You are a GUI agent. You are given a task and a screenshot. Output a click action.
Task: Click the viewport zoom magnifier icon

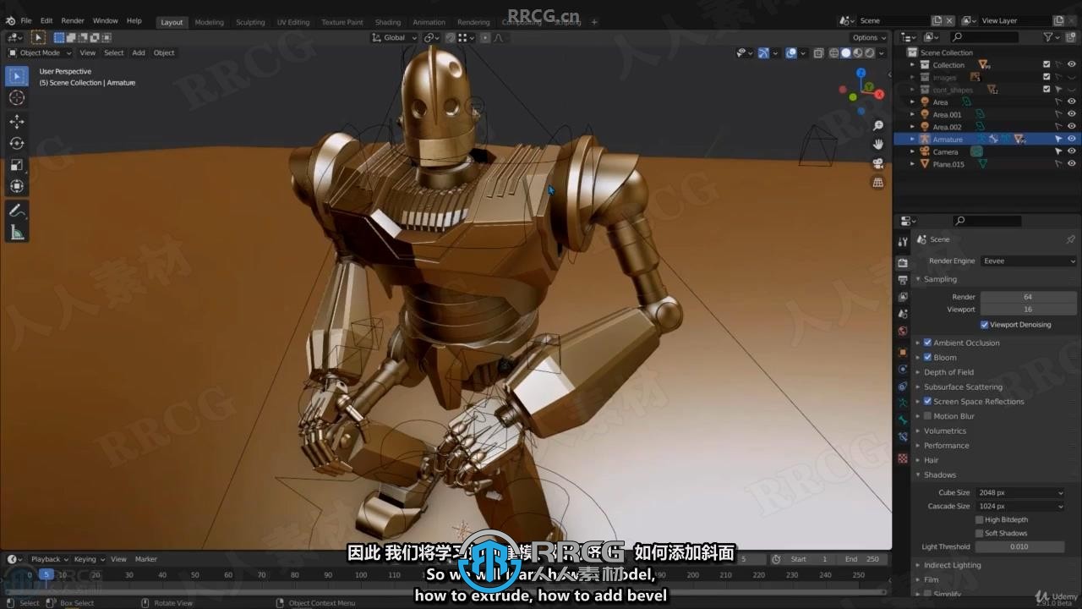(x=878, y=125)
